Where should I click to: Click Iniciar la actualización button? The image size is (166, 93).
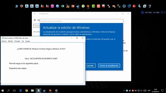tap(109, 65)
